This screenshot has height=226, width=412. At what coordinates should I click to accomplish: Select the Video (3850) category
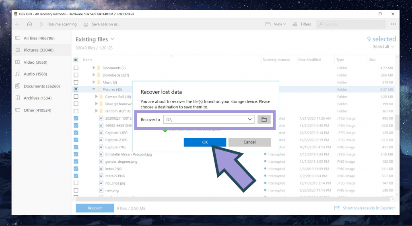pos(41,62)
